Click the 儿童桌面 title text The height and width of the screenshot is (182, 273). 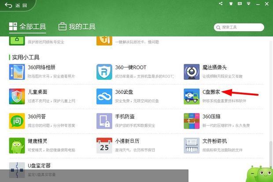(37, 92)
